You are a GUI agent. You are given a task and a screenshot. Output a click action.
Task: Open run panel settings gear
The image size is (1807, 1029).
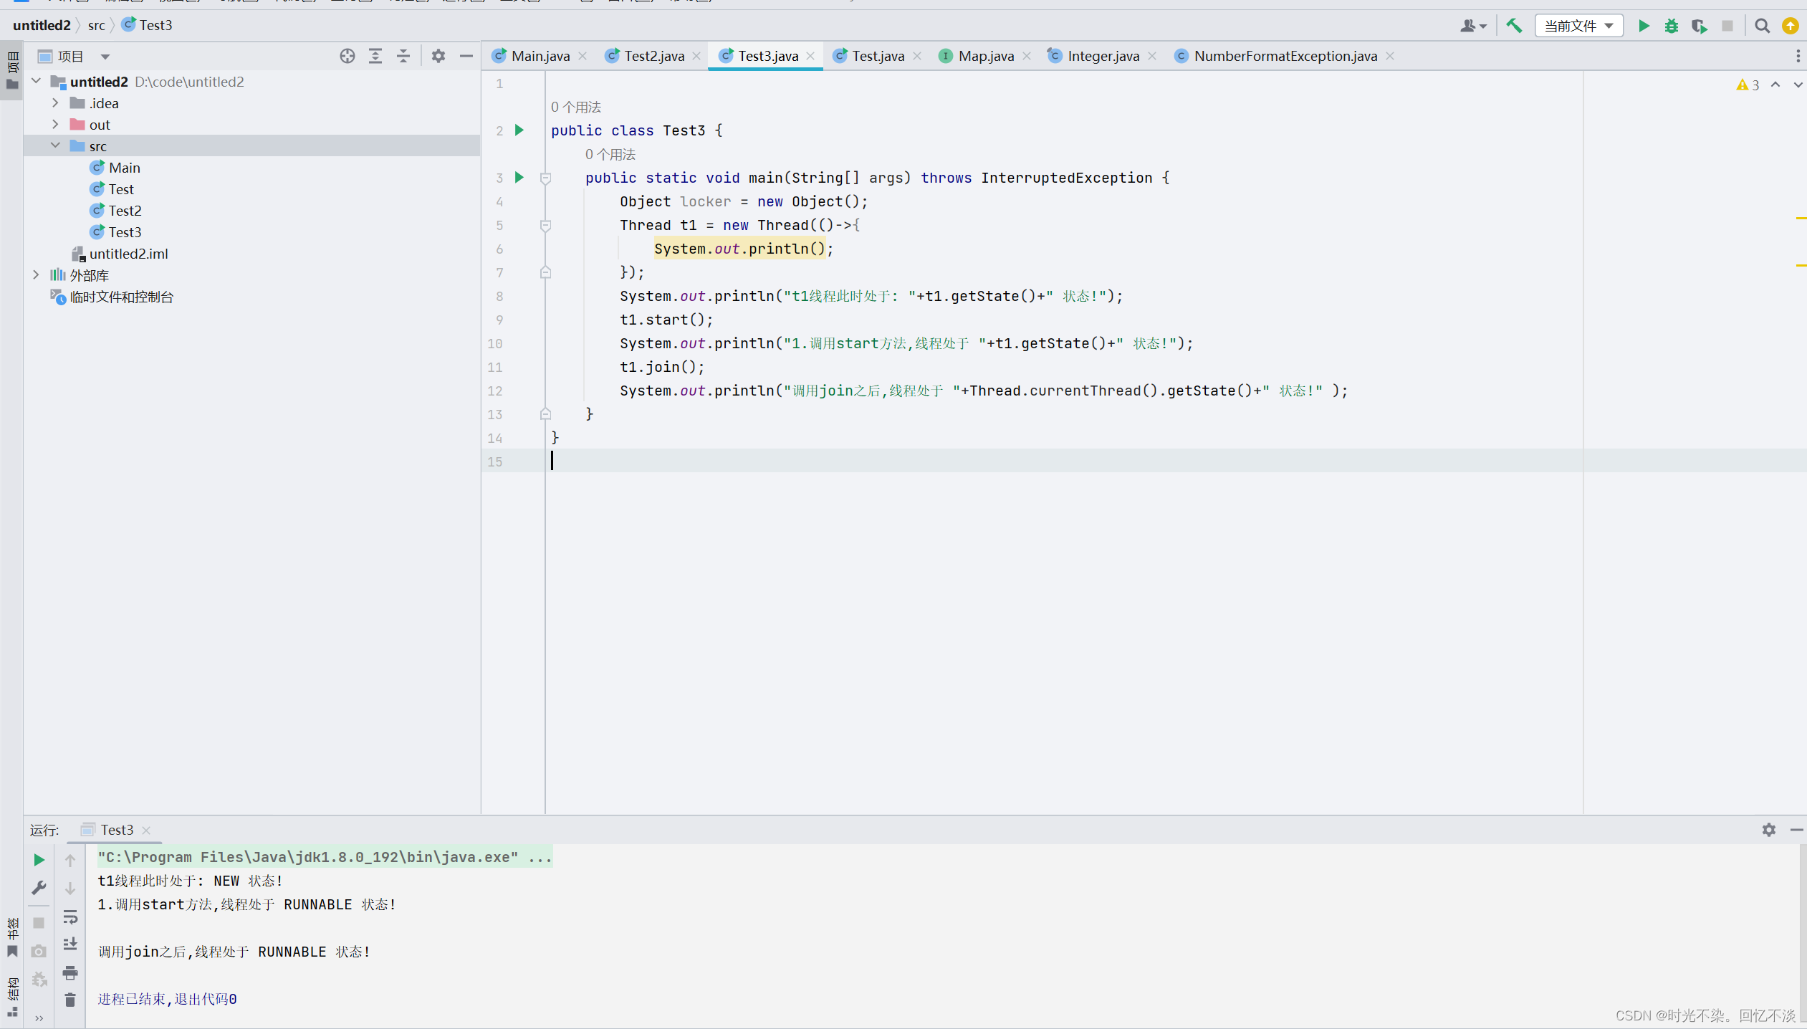tap(1768, 829)
